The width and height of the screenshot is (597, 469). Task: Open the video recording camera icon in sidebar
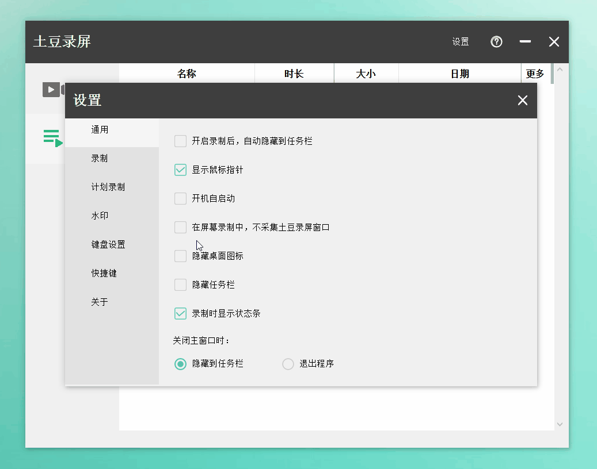click(54, 90)
